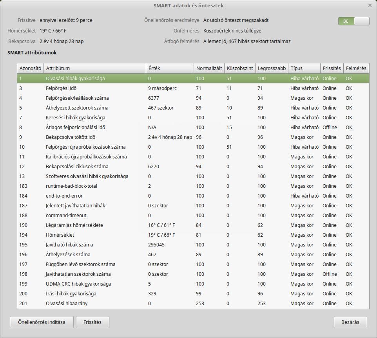This screenshot has width=377, height=338.
Task: Click the Felmérés column header
Action: pos(356,68)
